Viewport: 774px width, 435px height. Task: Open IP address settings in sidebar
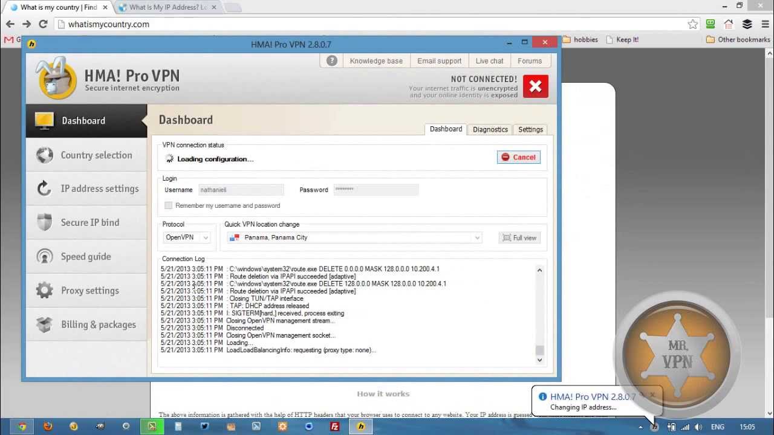(x=86, y=188)
